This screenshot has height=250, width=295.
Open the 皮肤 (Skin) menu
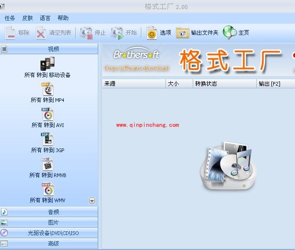27,18
